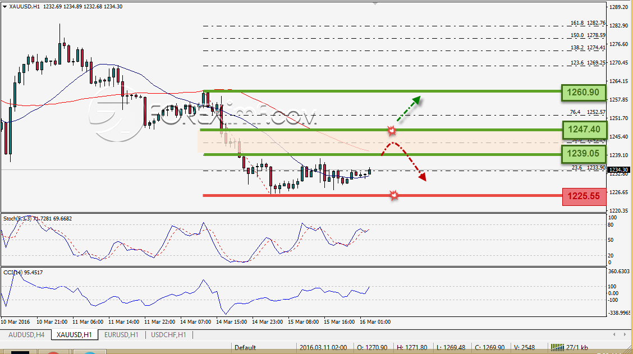Open the USDCHF,H1 chart tab
The image size is (633, 354).
168,334
